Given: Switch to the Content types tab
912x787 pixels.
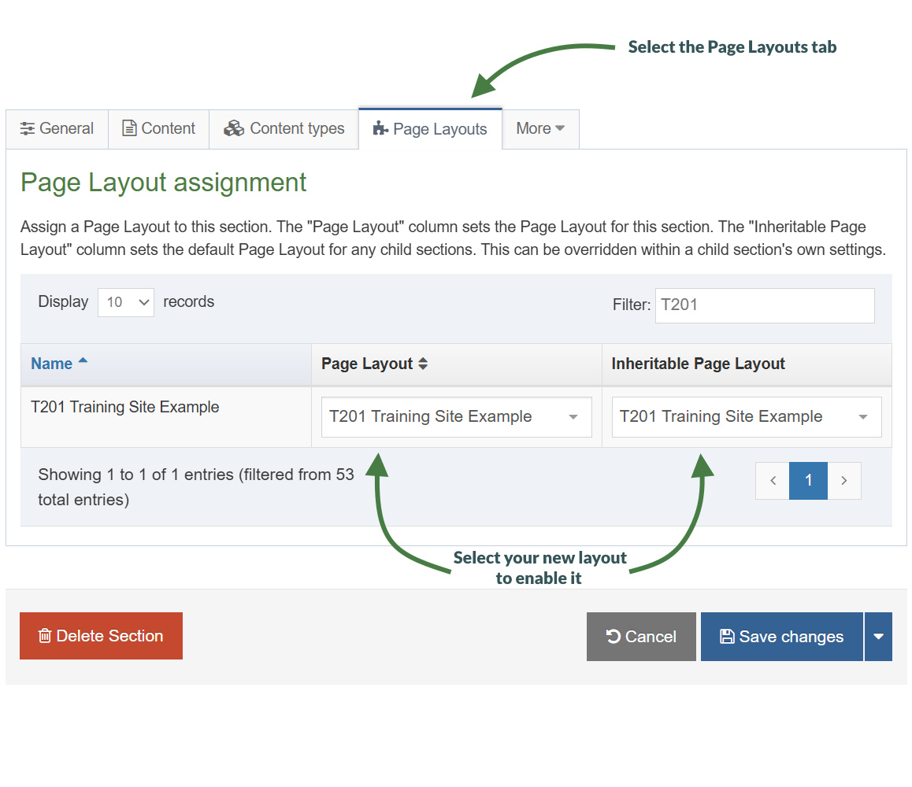Looking at the screenshot, I should point(284,127).
